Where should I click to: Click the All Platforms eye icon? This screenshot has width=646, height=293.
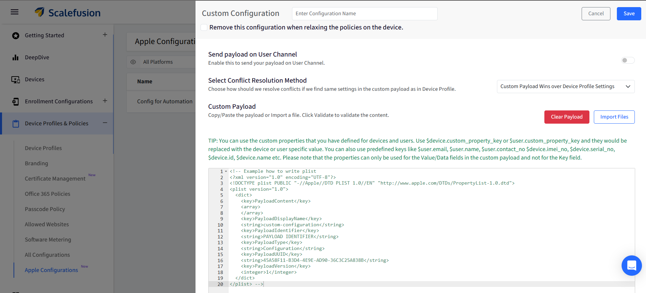[133, 62]
